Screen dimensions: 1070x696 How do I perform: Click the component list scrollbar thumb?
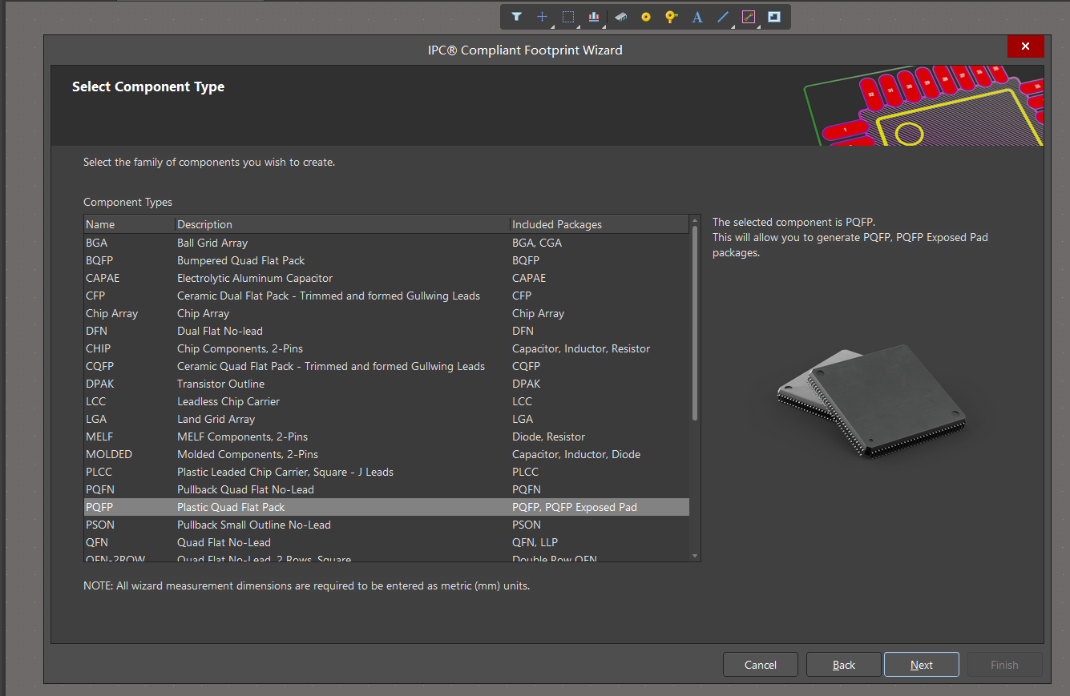pos(695,323)
